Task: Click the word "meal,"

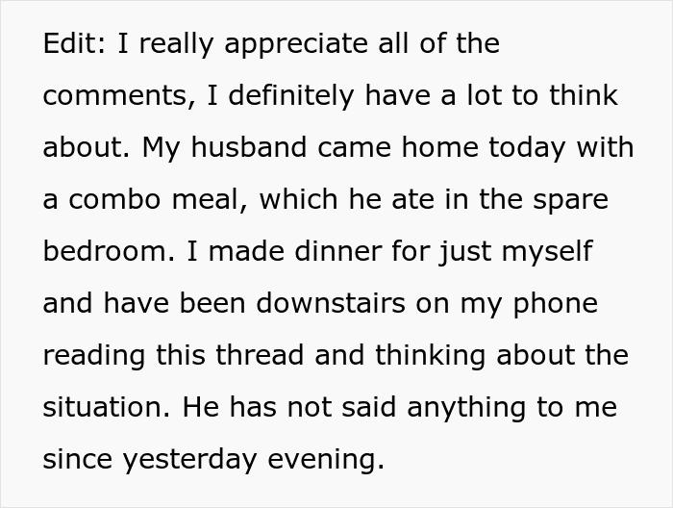Action: click(209, 200)
